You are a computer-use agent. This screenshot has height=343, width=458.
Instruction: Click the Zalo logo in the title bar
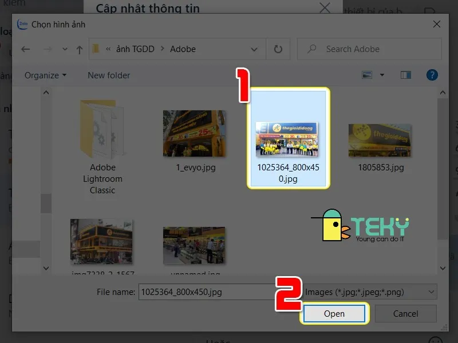coord(22,25)
